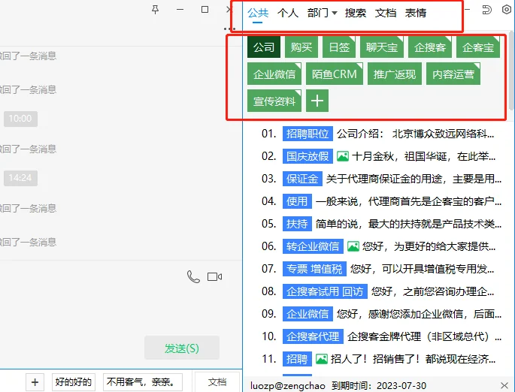This screenshot has width=515, height=392.
Task: Click the luozp@zengchao account text
Action: [288, 385]
